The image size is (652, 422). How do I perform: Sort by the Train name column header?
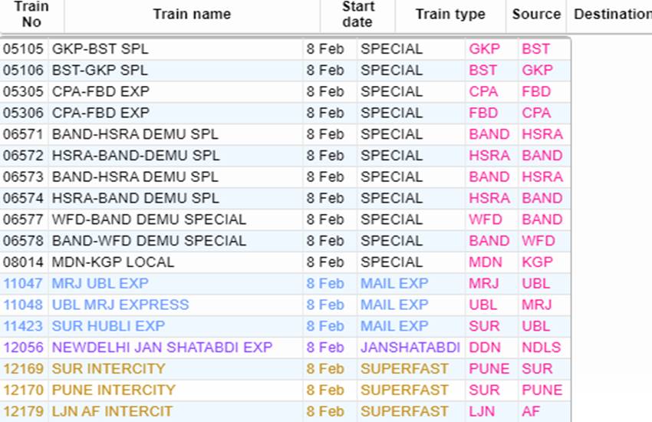[x=192, y=14]
